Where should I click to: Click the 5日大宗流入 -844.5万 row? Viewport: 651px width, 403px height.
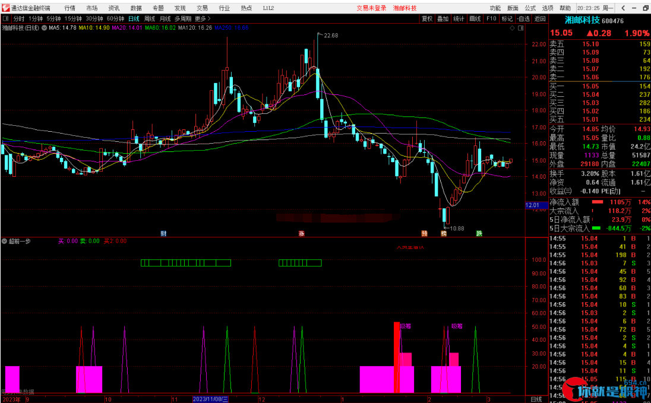tap(599, 229)
